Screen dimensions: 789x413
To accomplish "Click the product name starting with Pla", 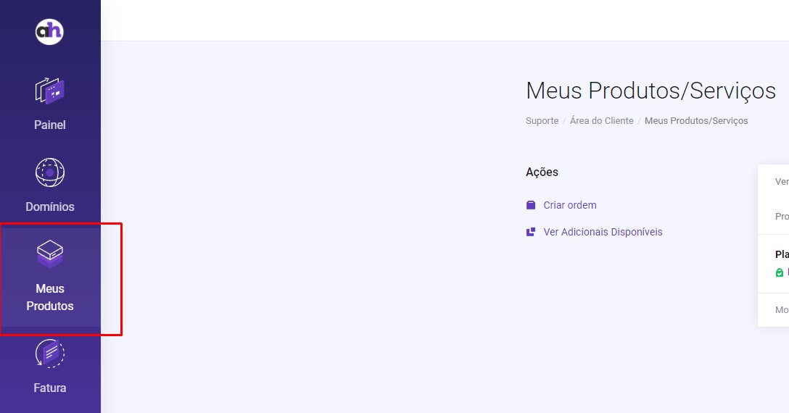I will (782, 254).
